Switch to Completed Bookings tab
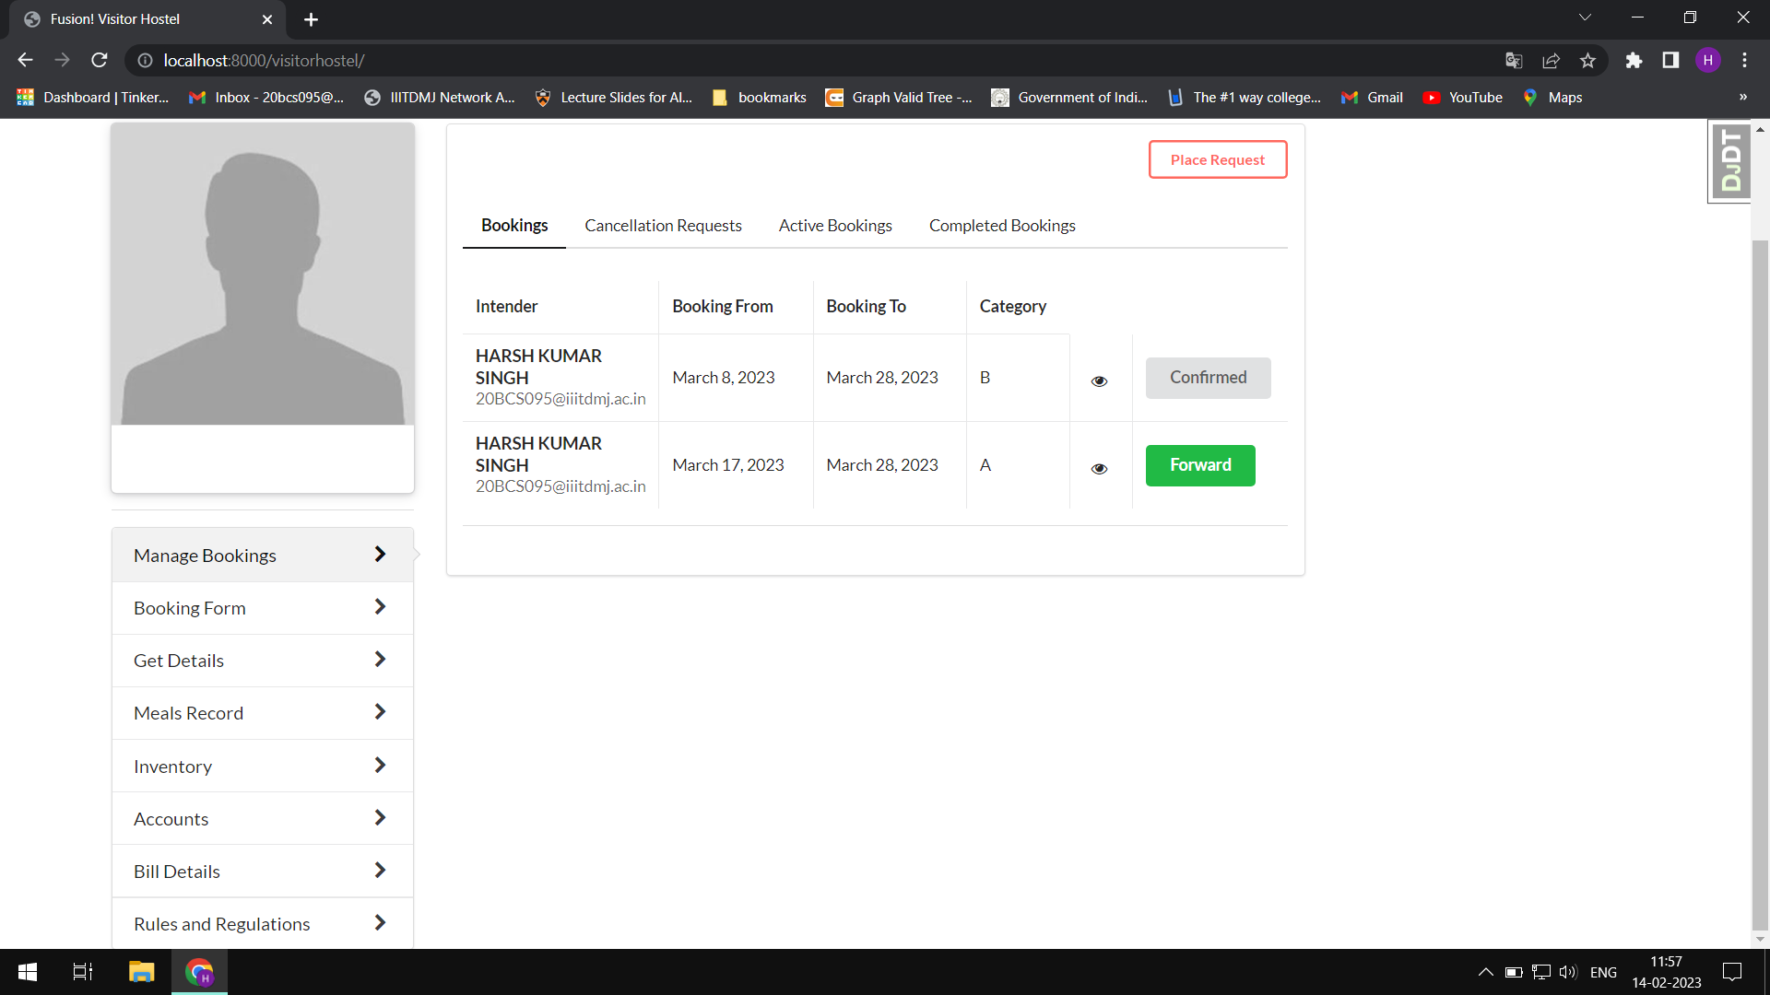 [x=1002, y=226]
